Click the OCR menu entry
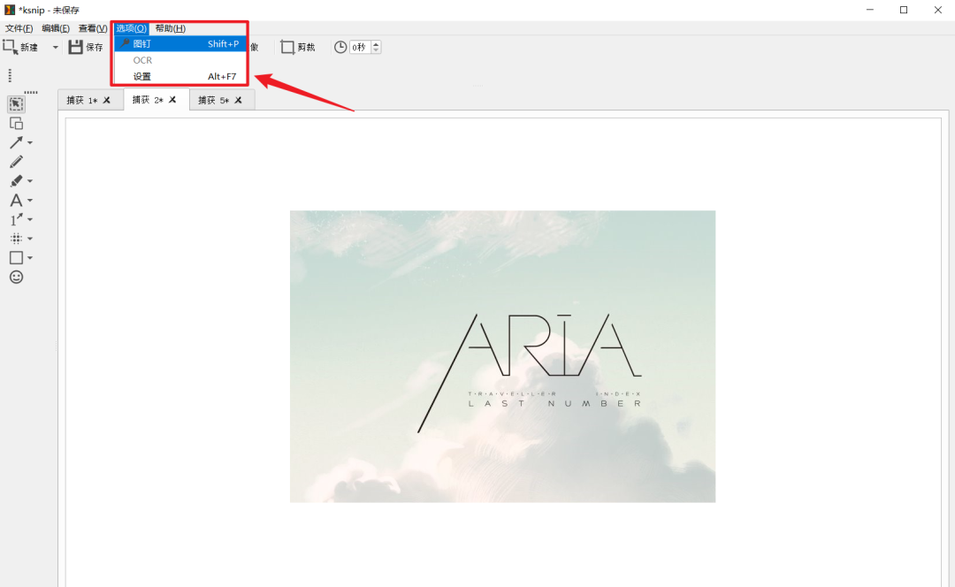Image resolution: width=955 pixels, height=587 pixels. click(180, 60)
